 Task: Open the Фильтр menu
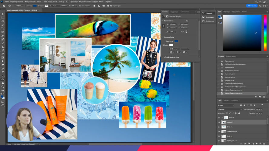tap(61, 2)
